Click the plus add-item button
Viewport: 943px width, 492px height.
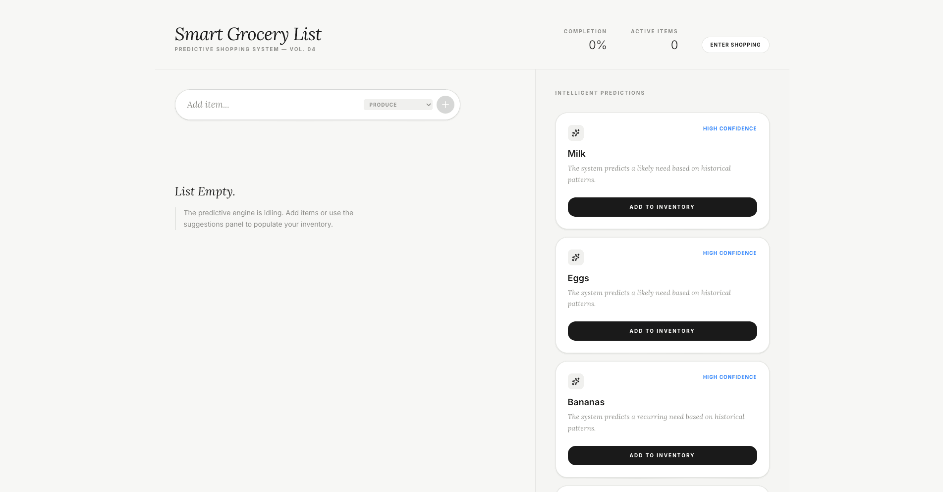pyautogui.click(x=445, y=105)
